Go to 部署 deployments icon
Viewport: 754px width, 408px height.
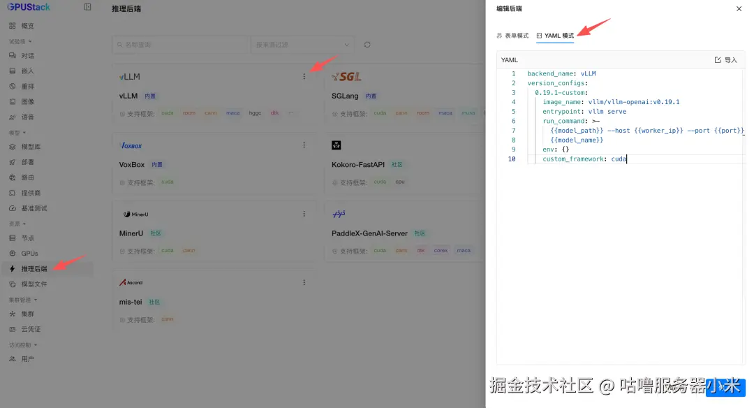(x=13, y=162)
